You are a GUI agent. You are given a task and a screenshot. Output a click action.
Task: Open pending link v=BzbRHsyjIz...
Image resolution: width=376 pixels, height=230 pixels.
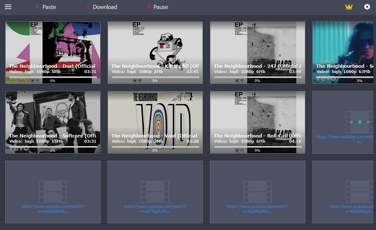coord(351,209)
